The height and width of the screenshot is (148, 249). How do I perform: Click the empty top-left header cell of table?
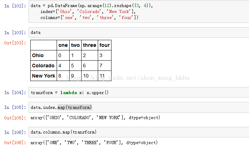(x=44, y=45)
